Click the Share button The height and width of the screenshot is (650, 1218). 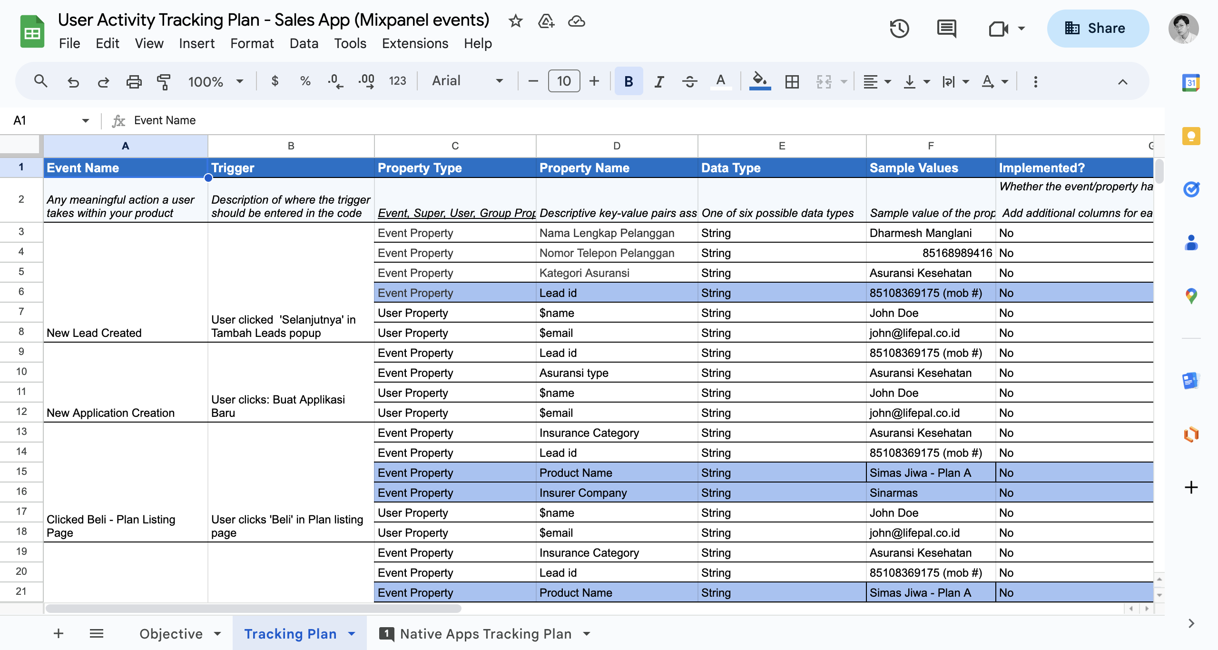[1098, 29]
